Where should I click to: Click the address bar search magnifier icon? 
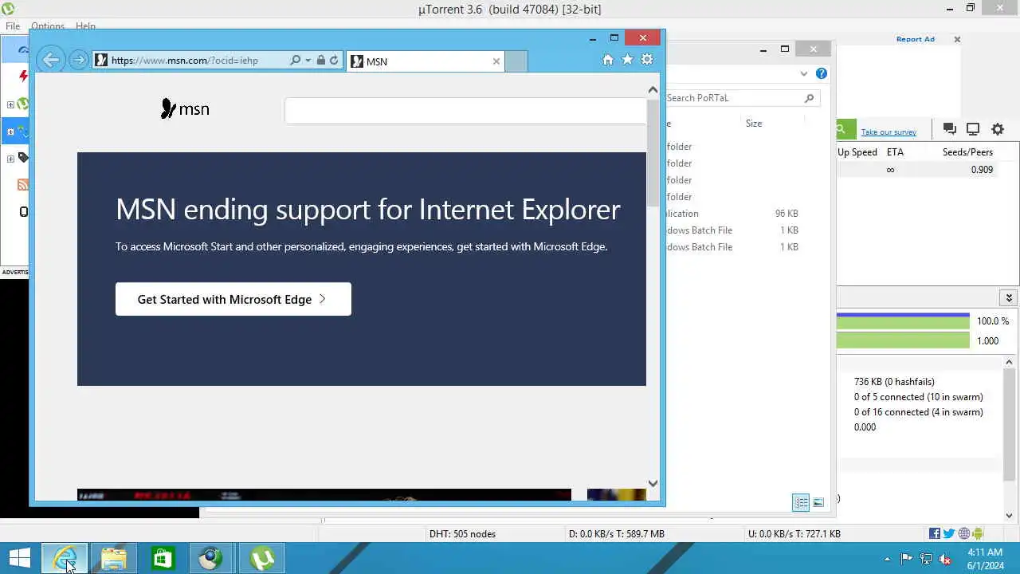coord(296,60)
